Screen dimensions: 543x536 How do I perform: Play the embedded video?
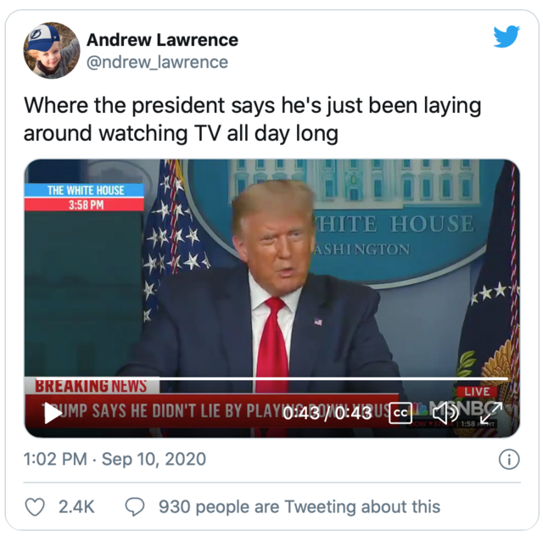point(53,413)
